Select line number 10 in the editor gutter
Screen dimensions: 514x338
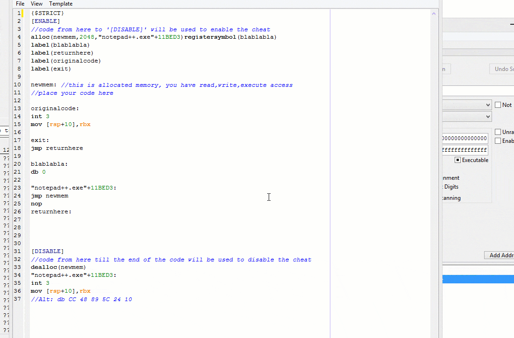click(17, 85)
